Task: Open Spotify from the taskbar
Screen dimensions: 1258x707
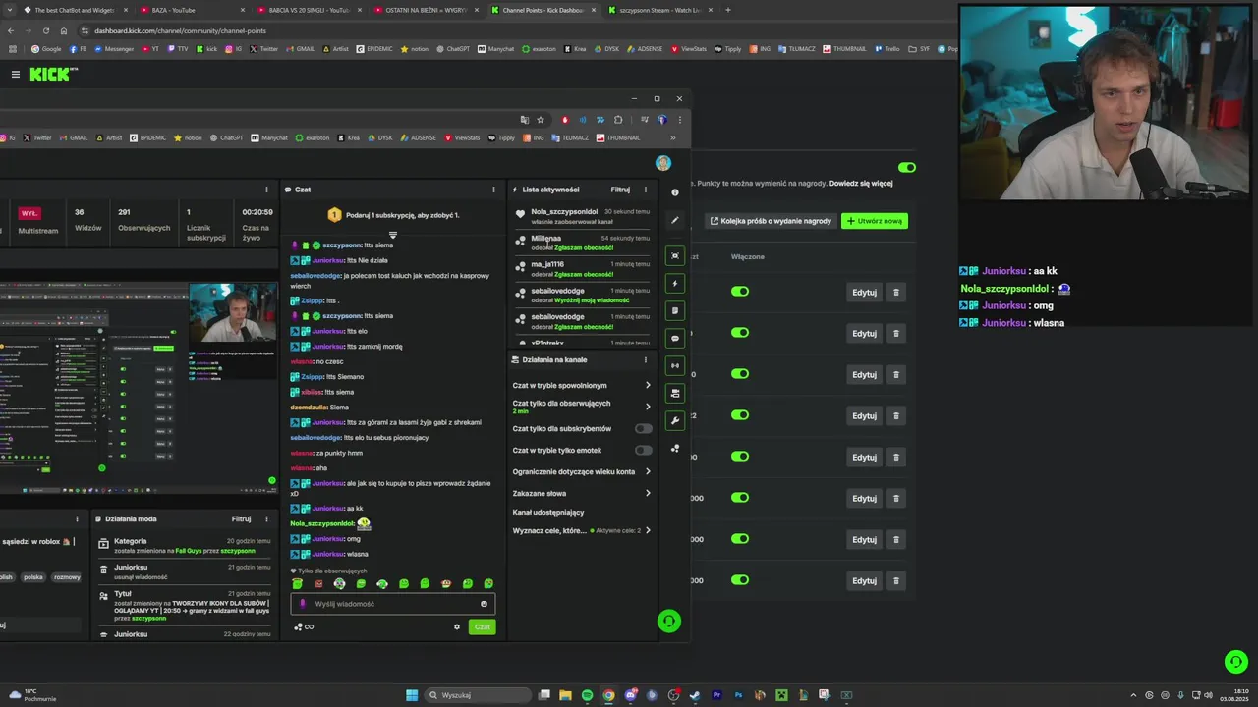Action: (x=587, y=695)
